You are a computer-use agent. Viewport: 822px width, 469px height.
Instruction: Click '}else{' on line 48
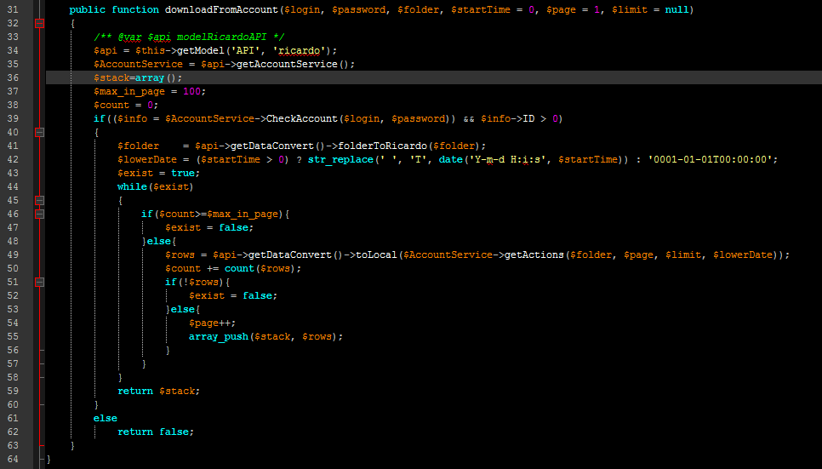point(159,242)
